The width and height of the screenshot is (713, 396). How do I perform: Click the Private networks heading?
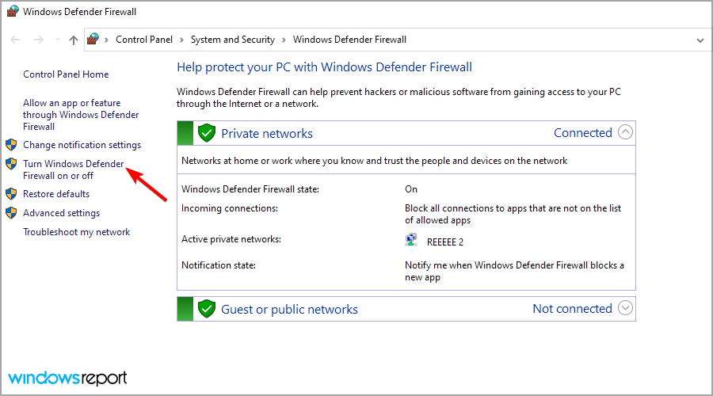[x=267, y=133]
